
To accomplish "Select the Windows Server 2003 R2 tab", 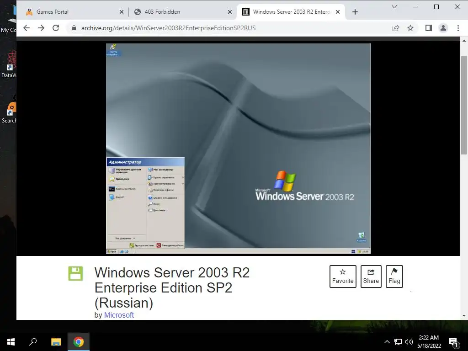I will [291, 12].
